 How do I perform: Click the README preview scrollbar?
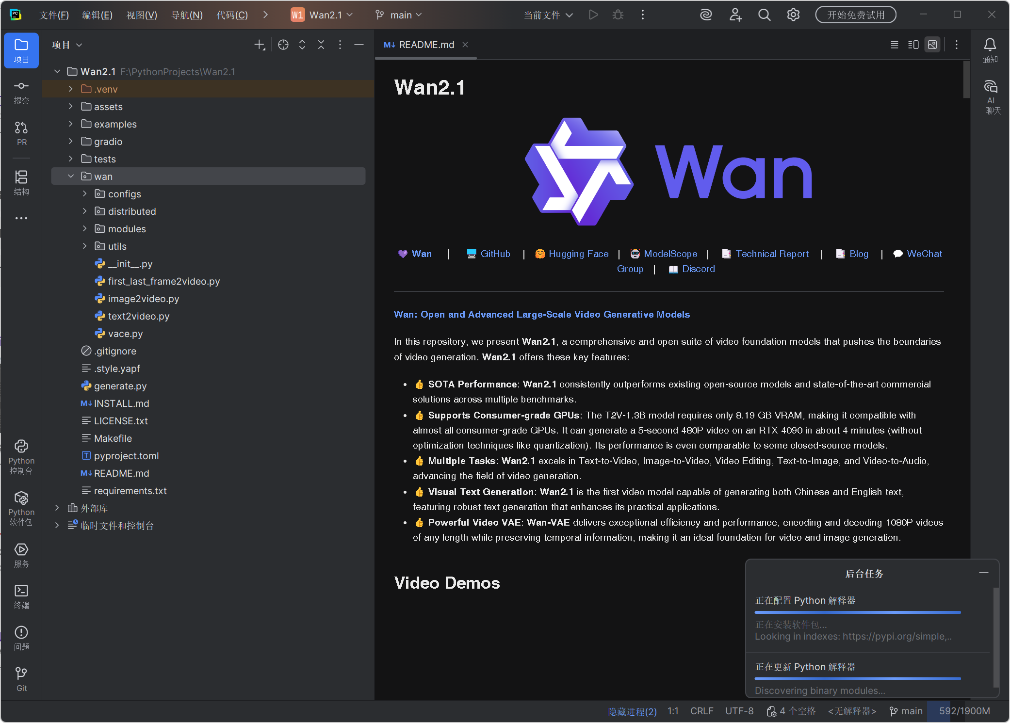click(966, 80)
